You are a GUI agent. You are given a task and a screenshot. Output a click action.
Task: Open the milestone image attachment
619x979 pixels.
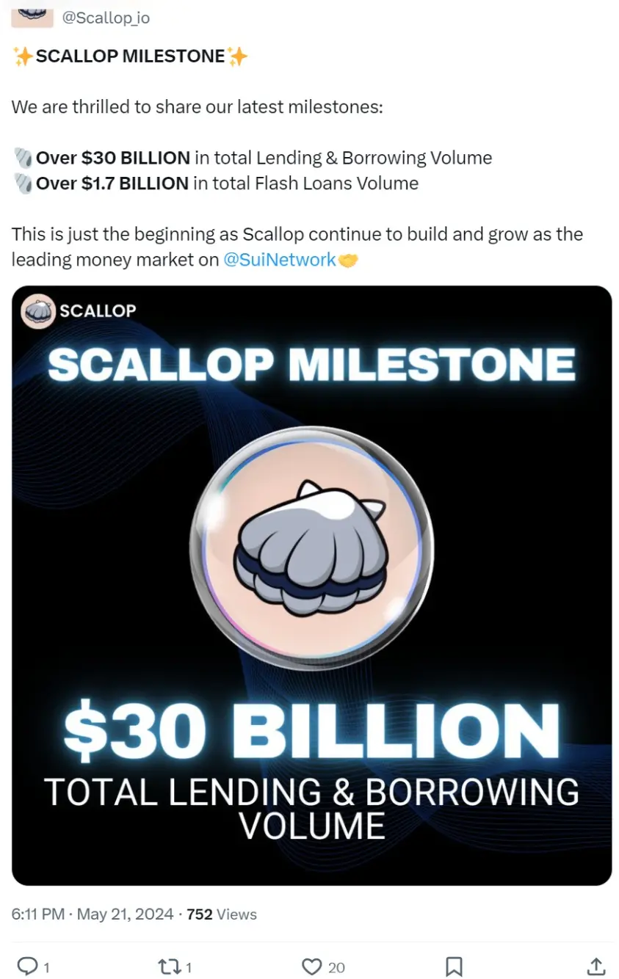(x=312, y=580)
